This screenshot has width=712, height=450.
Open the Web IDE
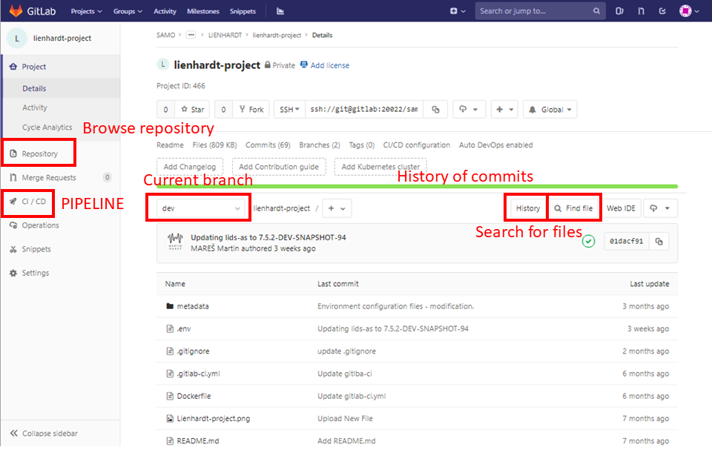click(621, 208)
